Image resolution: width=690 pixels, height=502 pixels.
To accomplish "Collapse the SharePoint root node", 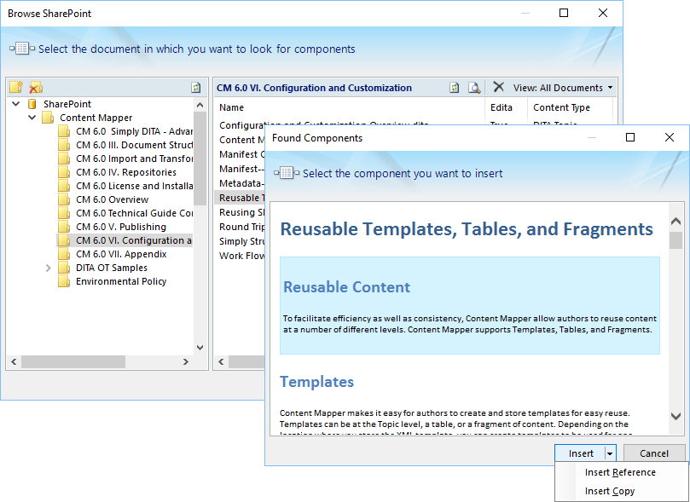I will [16, 104].
